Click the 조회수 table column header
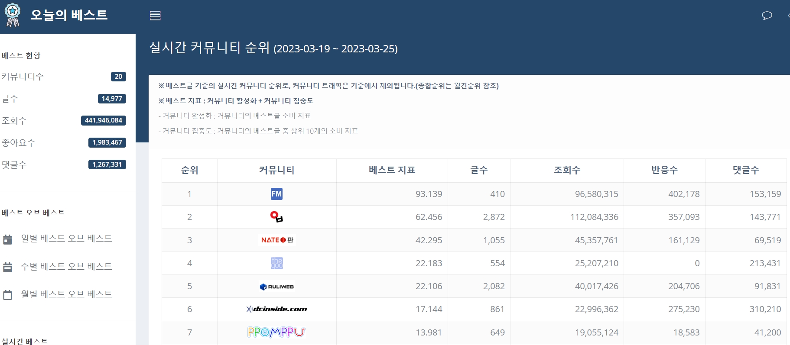Screen dimensions: 790x345 point(567,170)
